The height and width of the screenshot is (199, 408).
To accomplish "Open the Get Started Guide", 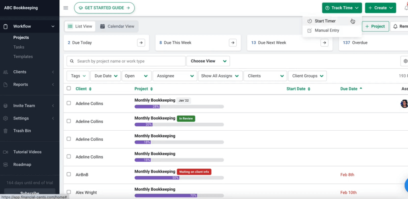I will tap(104, 8).
